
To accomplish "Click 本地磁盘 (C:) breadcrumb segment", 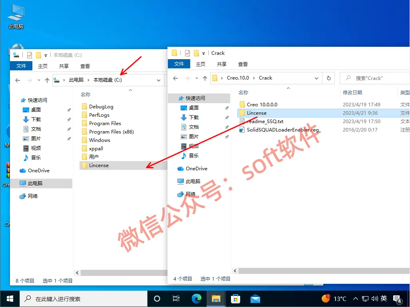I will pos(107,80).
